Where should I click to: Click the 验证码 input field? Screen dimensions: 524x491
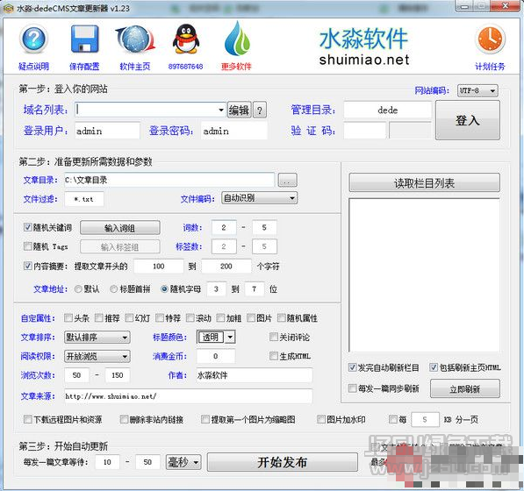pyautogui.click(x=364, y=131)
